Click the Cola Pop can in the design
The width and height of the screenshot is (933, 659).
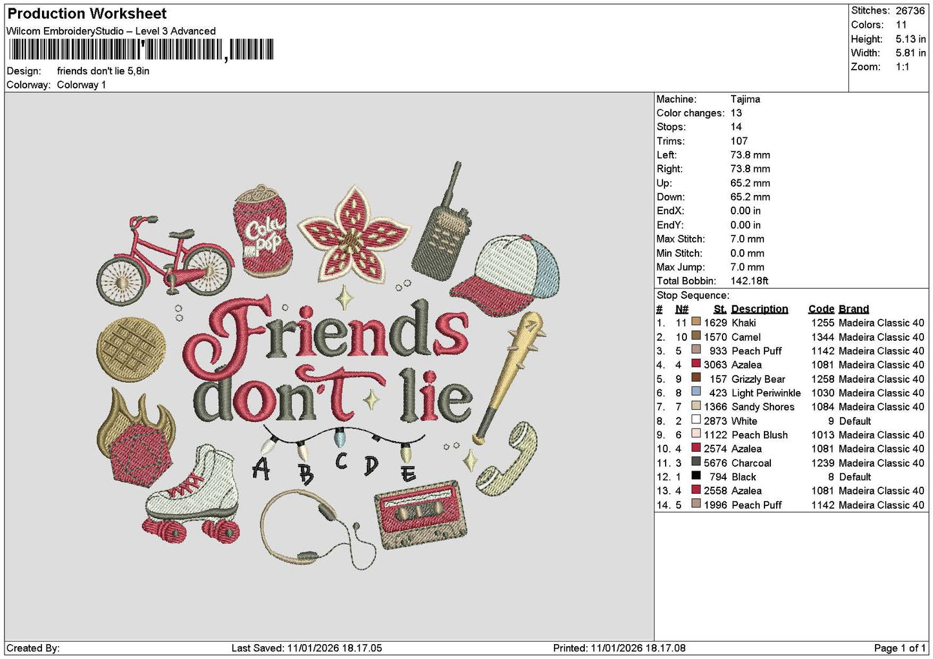(x=263, y=230)
